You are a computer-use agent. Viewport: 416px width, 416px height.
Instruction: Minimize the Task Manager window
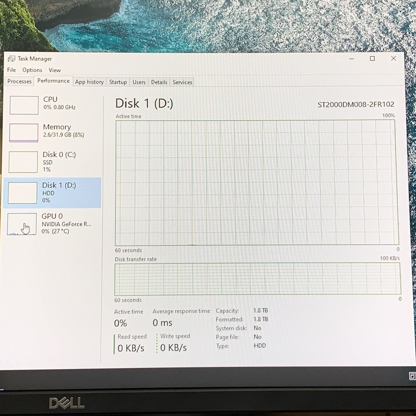pos(352,59)
